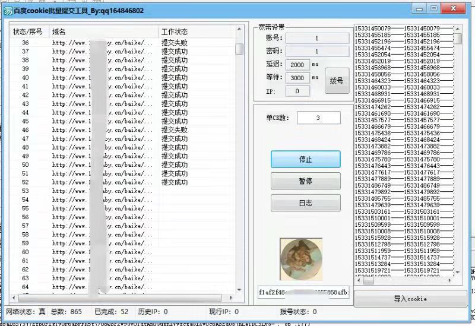
Task: Click cookie entry 15331474262
Action: click(x=404, y=107)
